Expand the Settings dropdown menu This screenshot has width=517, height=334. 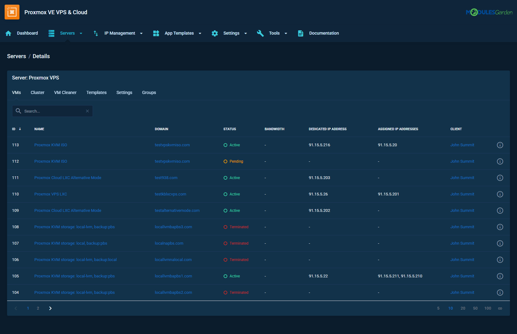coord(246,33)
